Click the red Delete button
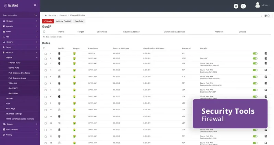 [48, 21]
